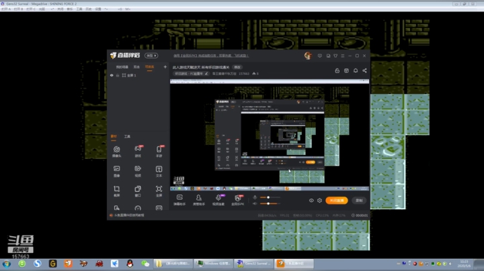484x271 pixels.
Task: Open the message icon next to avatar
Action: click(320, 56)
